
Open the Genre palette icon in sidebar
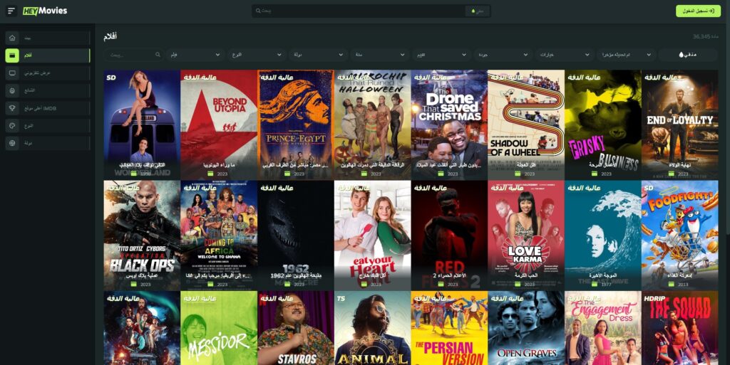point(12,126)
